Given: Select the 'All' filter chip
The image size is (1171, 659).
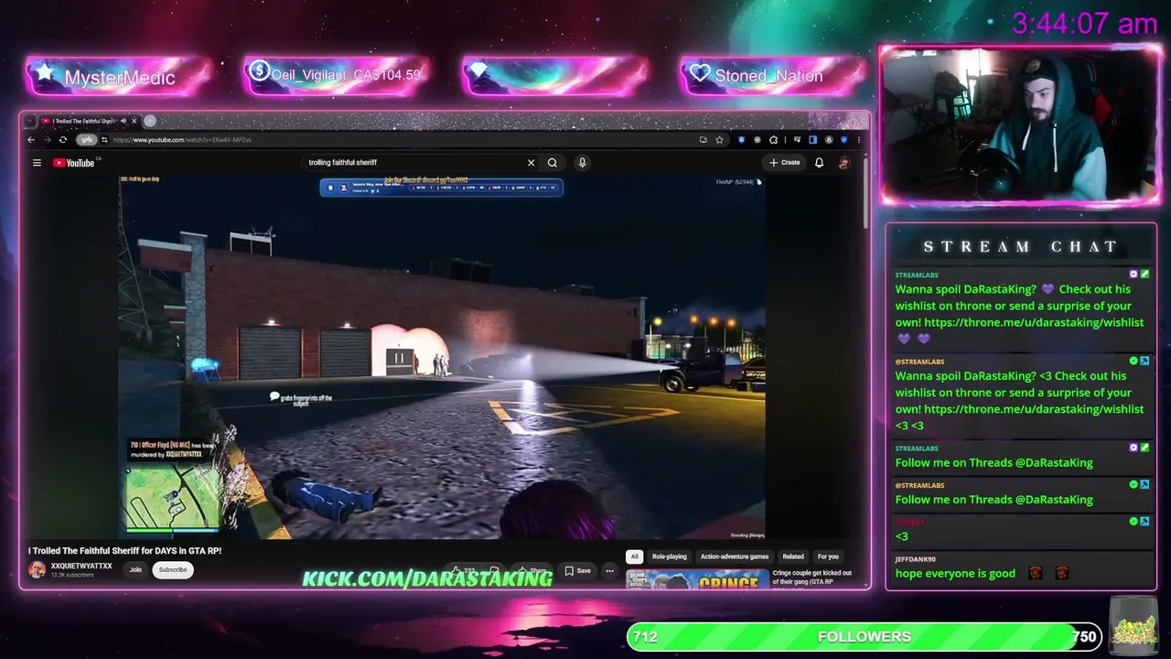Looking at the screenshot, I should tap(634, 556).
